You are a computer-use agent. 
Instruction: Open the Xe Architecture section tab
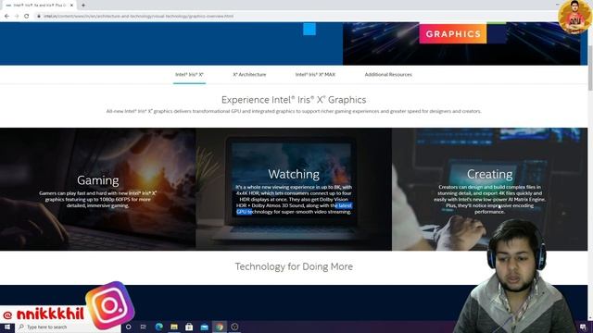(249, 75)
